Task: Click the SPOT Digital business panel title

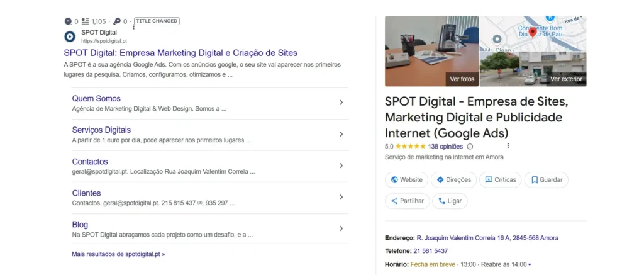Action: click(477, 117)
